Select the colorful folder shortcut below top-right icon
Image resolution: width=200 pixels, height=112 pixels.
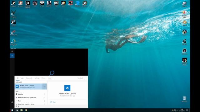[185, 14]
